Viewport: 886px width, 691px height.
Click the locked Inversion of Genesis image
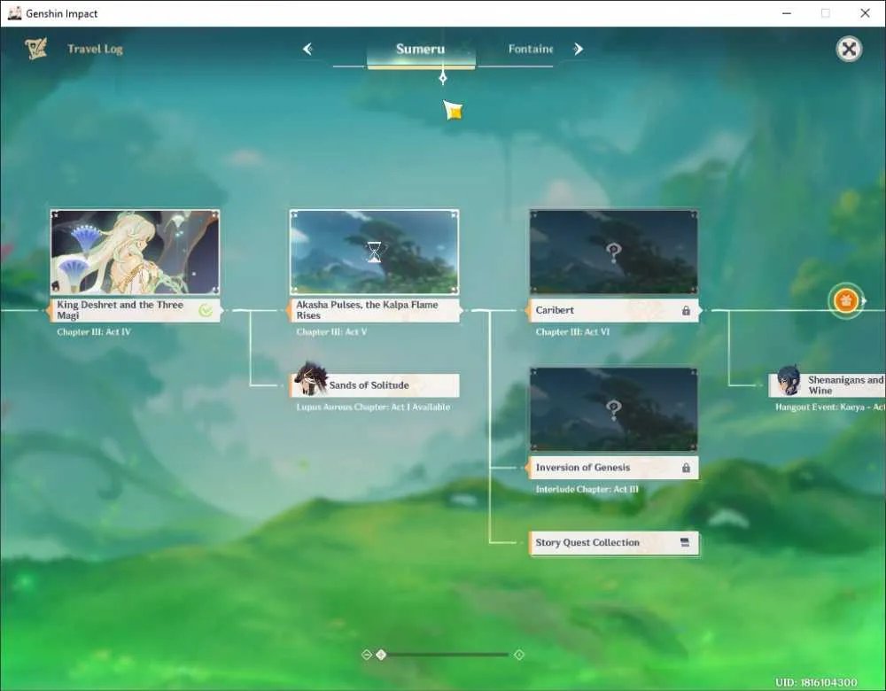(614, 409)
